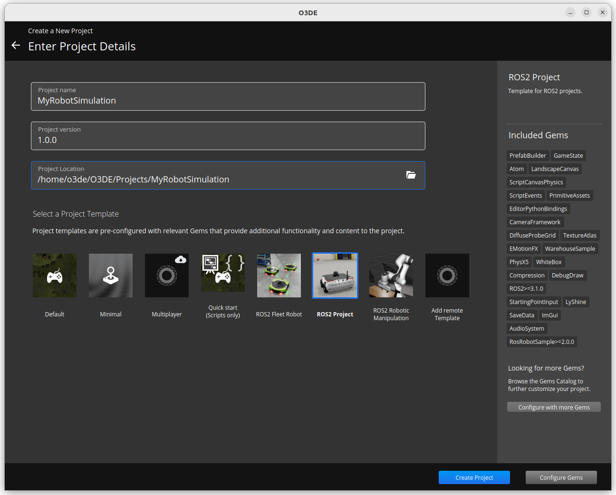Screen dimensions: 616x495
Task: Click the TextureAtlas gem tag
Action: click(580, 235)
